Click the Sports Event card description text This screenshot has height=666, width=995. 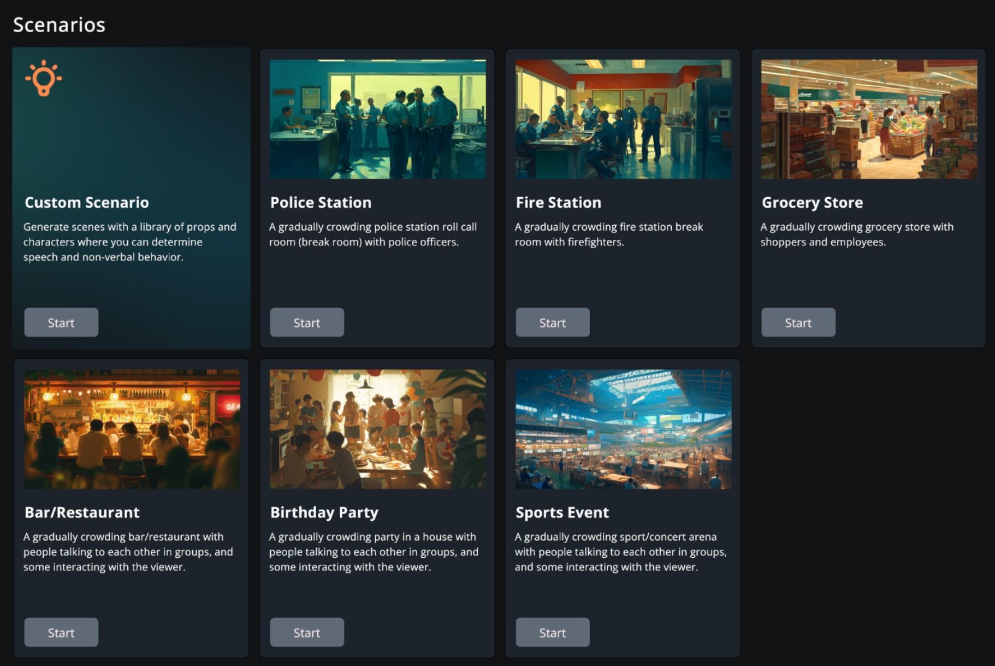pos(620,552)
